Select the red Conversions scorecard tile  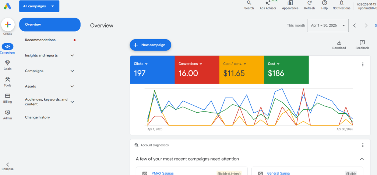click(197, 70)
